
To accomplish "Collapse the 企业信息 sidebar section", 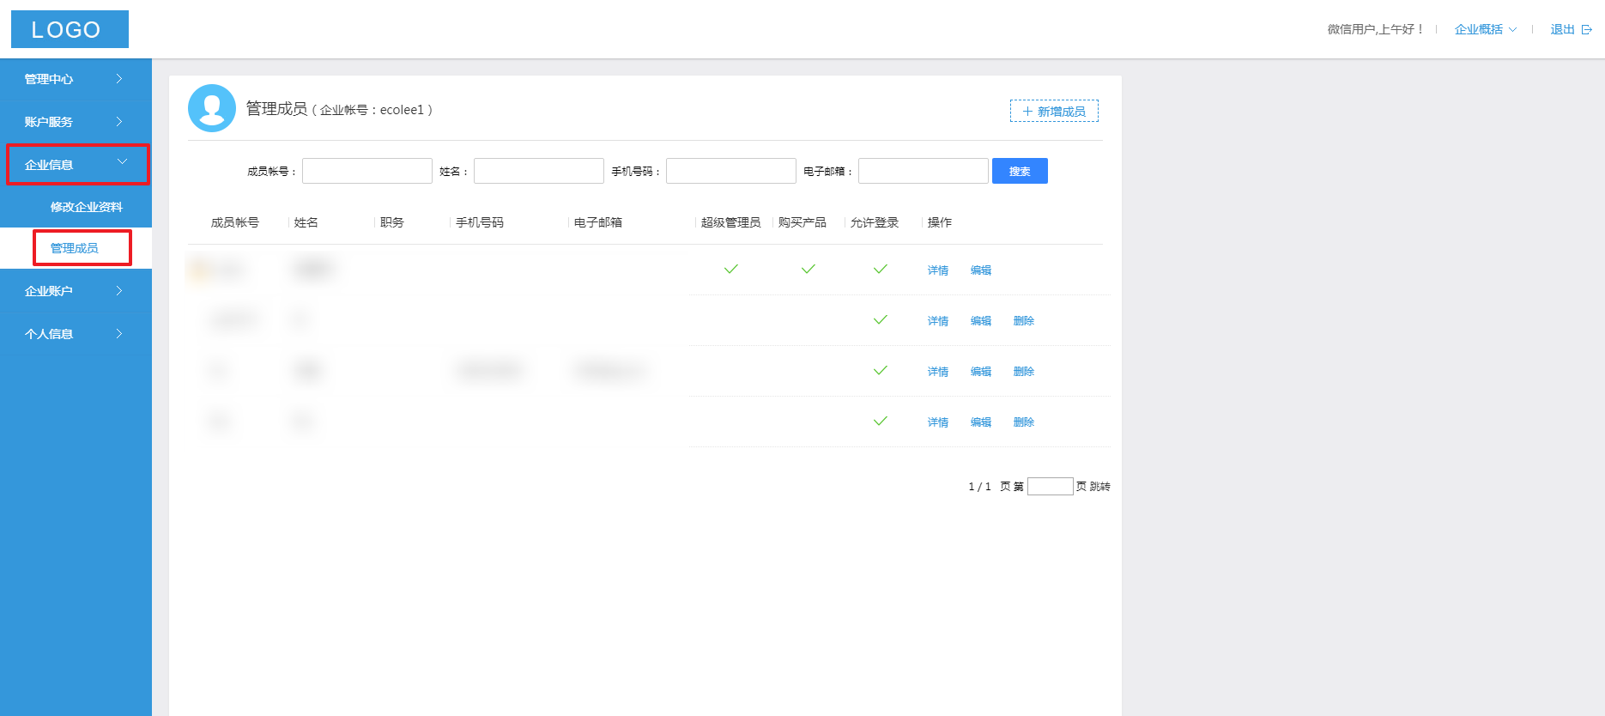I will (77, 164).
